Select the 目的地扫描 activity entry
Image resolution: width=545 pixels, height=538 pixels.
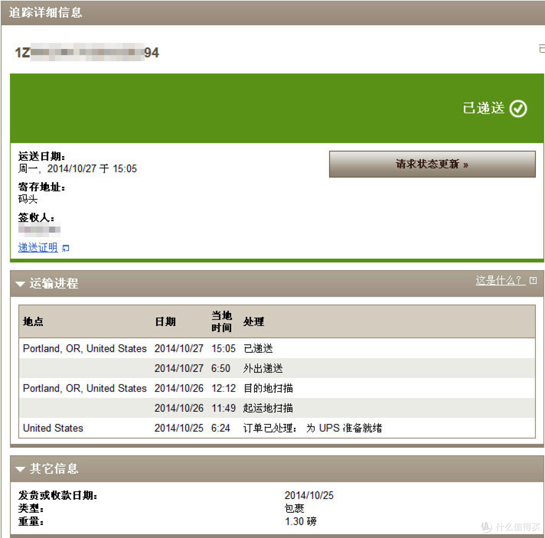[268, 388]
